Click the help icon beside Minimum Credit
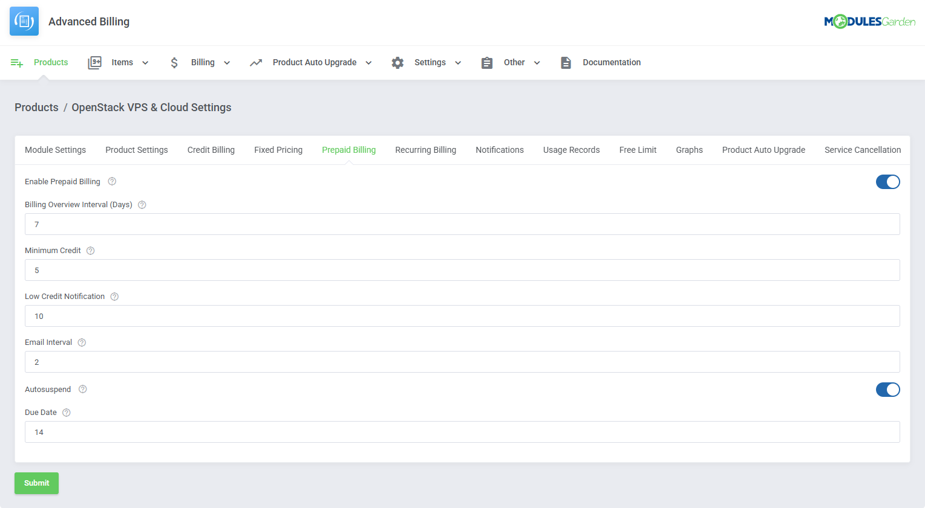 91,251
